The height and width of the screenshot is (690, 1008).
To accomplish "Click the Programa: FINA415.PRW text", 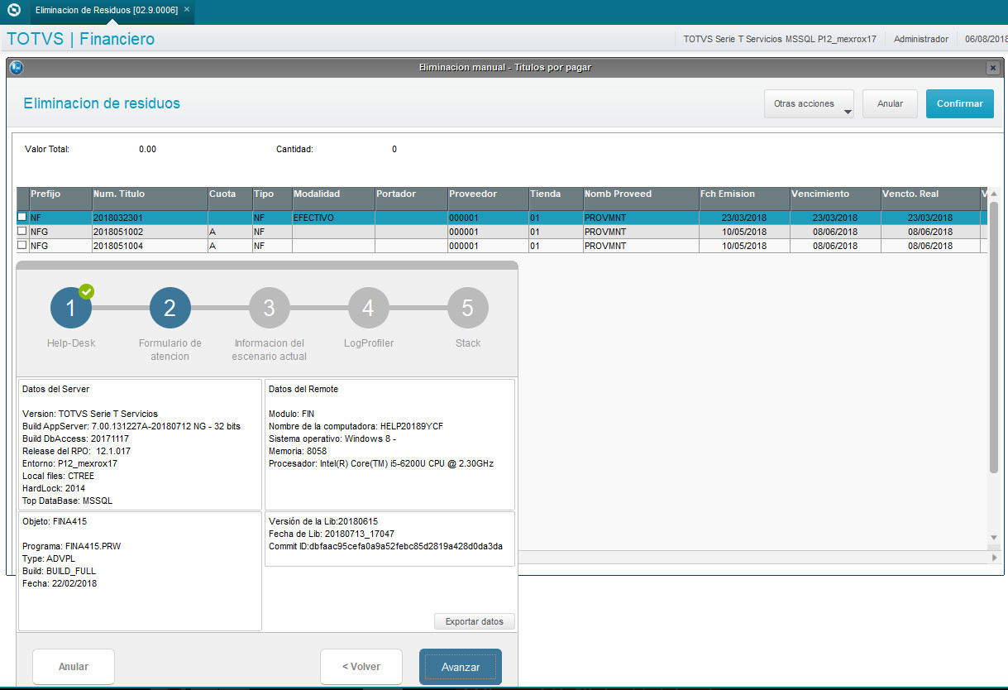I will click(x=72, y=546).
